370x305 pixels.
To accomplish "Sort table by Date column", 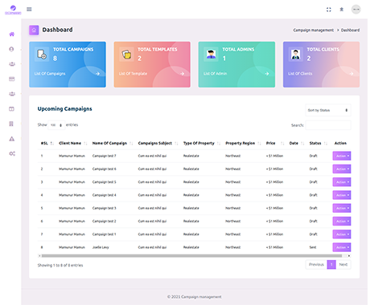I will pos(297,144).
